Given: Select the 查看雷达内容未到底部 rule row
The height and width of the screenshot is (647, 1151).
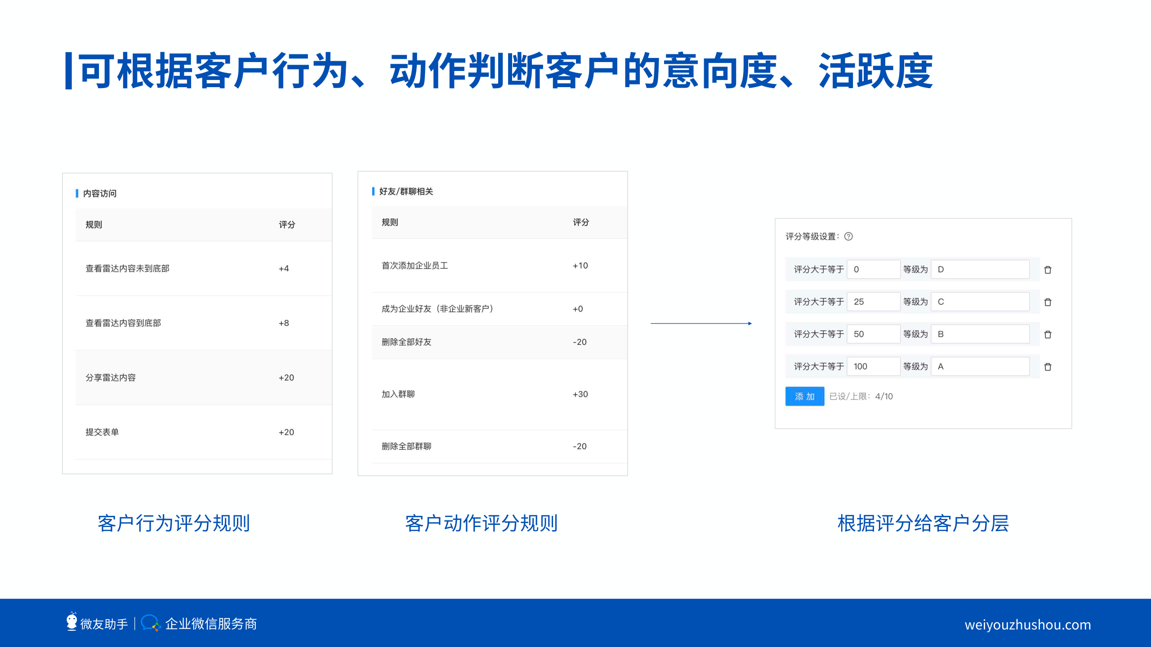Looking at the screenshot, I should [x=204, y=268].
